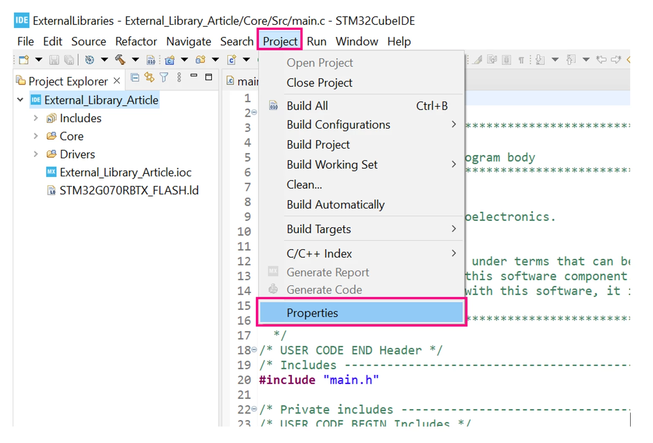Click the Link with Editor arrows icon

click(149, 77)
